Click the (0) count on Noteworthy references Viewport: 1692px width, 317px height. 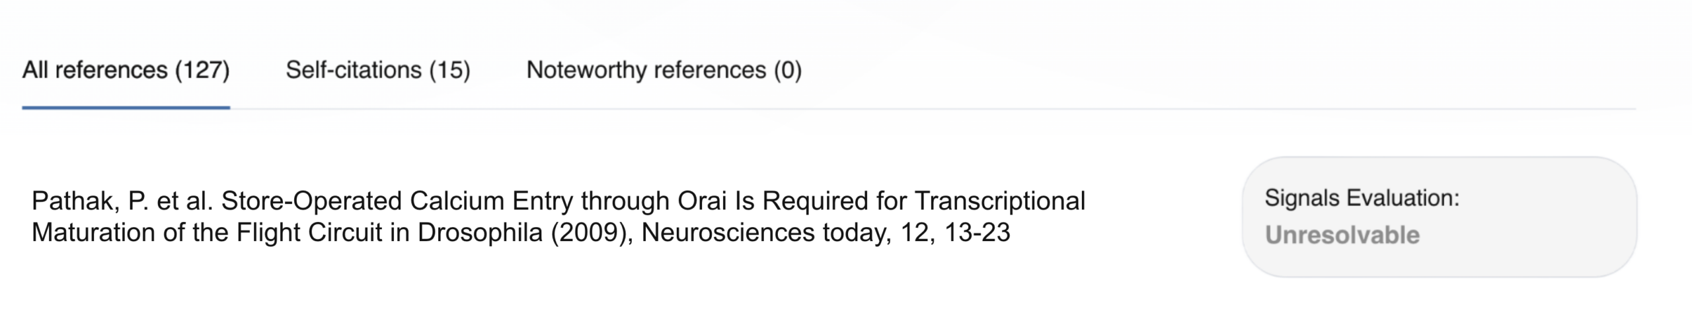pos(788,70)
